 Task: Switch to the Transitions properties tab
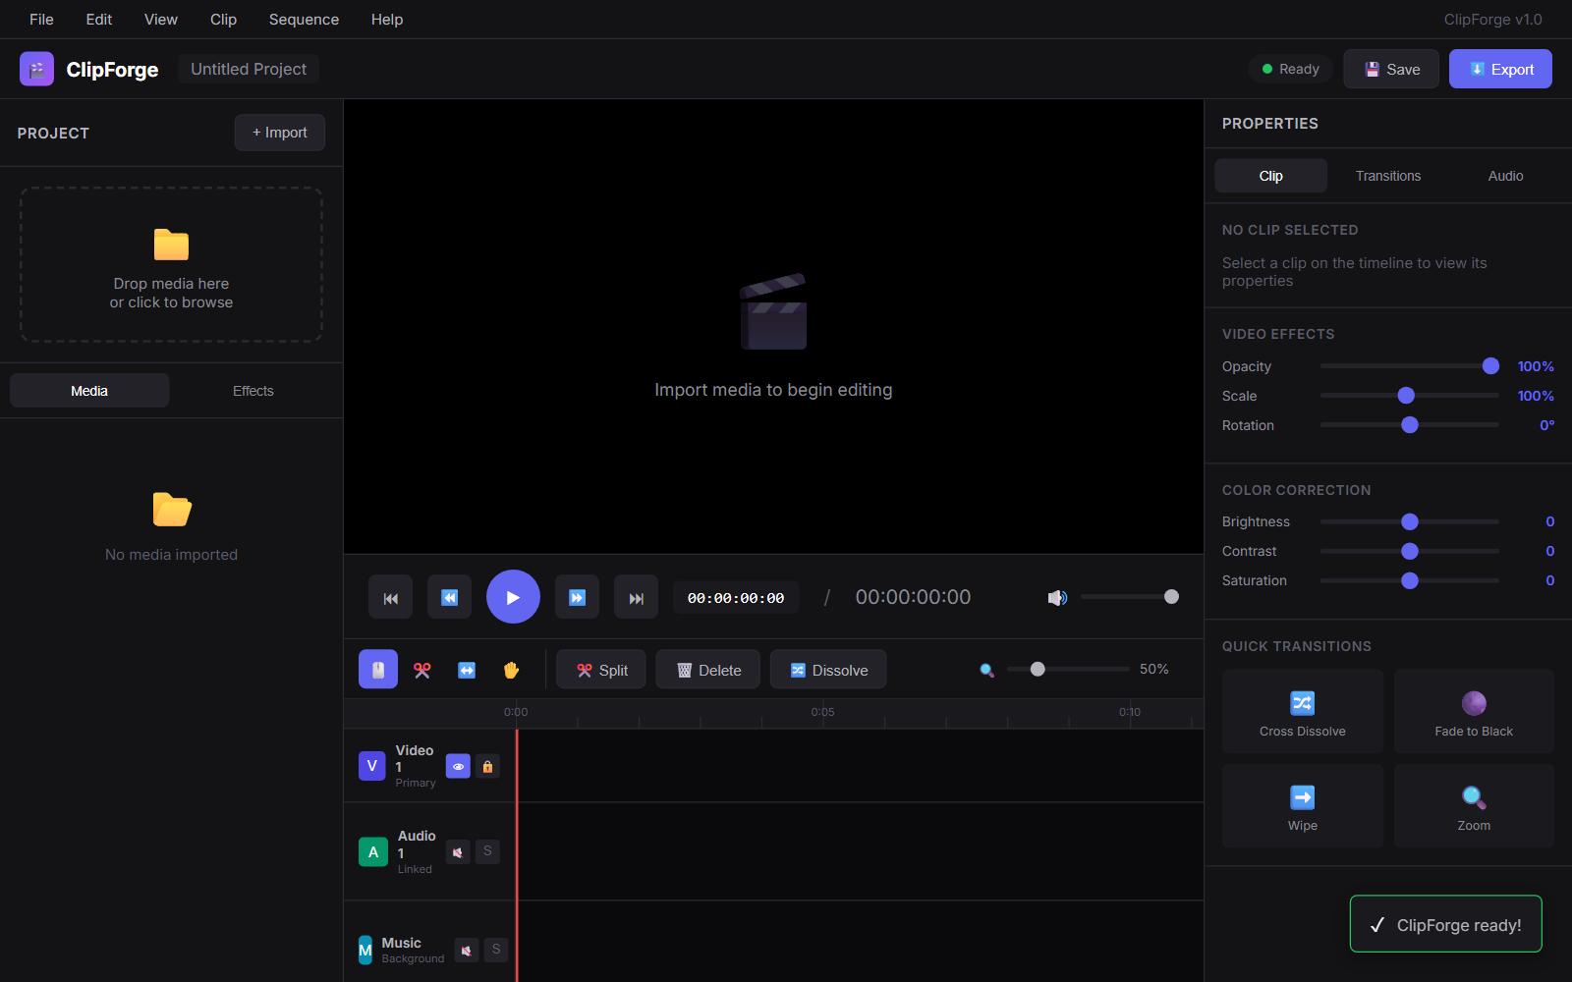tap(1387, 176)
